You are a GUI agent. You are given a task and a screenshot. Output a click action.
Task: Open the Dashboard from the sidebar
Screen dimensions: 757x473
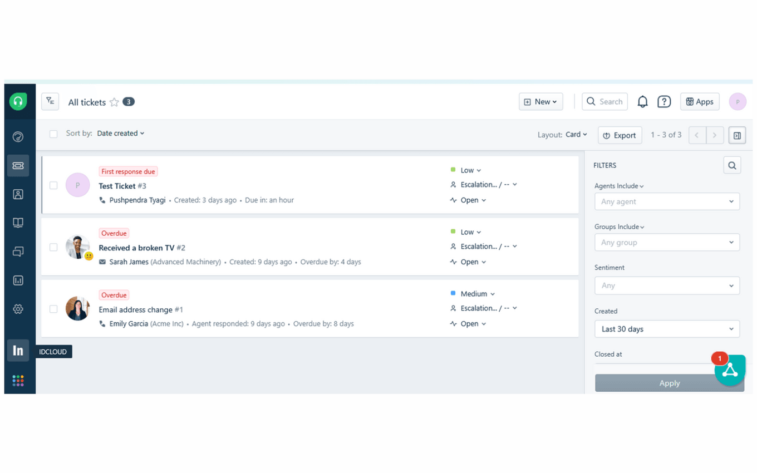[x=18, y=136]
